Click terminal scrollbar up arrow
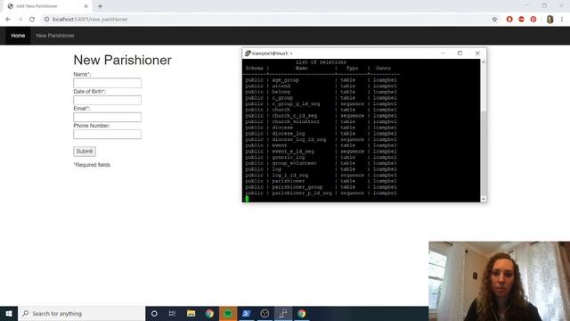Image resolution: width=570 pixels, height=321 pixels. (x=483, y=62)
